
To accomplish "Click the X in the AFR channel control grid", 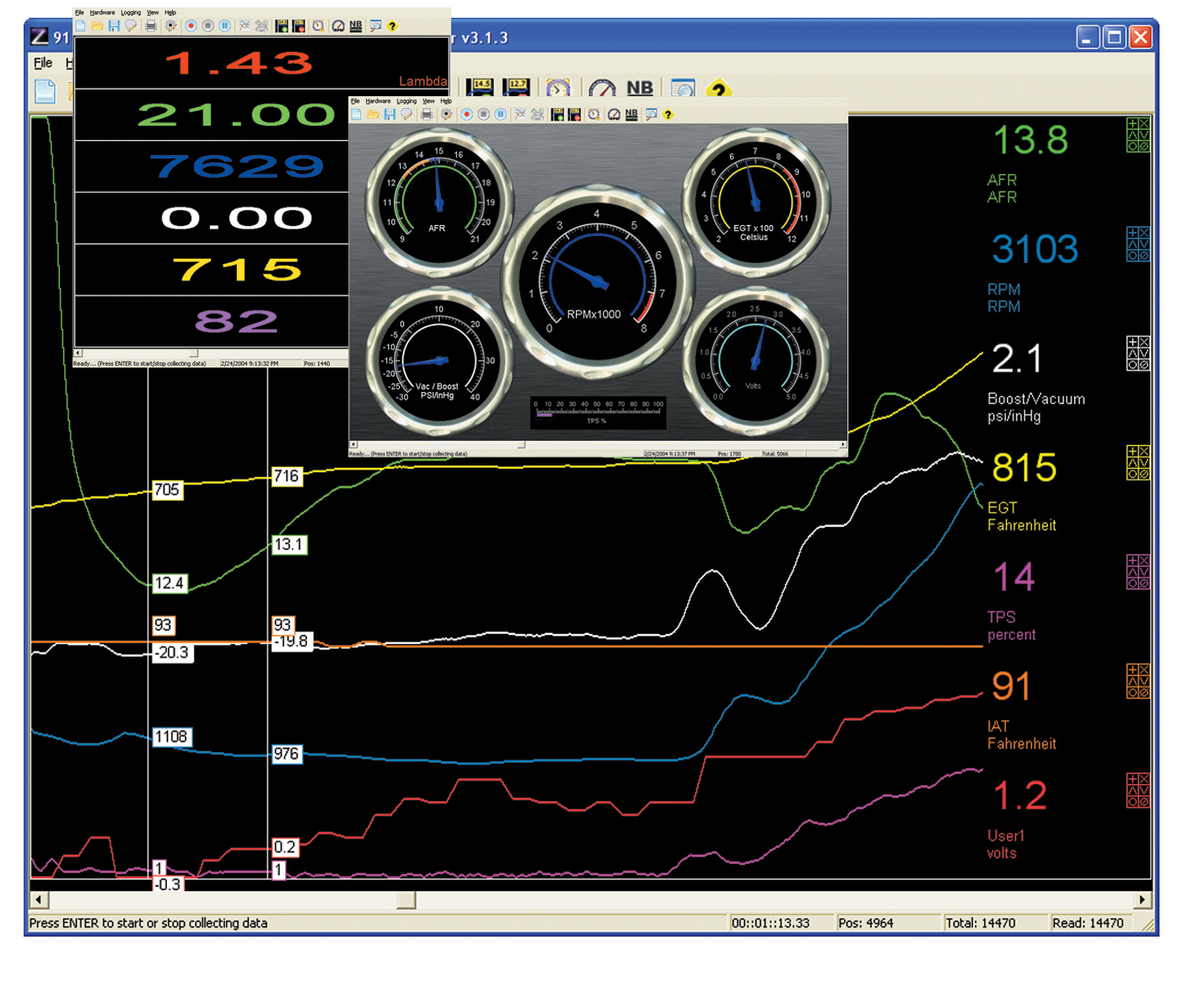I will pyautogui.click(x=1143, y=124).
